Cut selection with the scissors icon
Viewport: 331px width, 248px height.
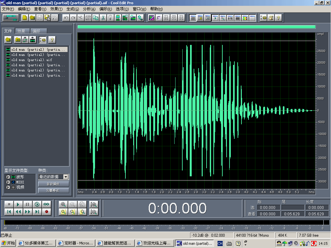103,18
